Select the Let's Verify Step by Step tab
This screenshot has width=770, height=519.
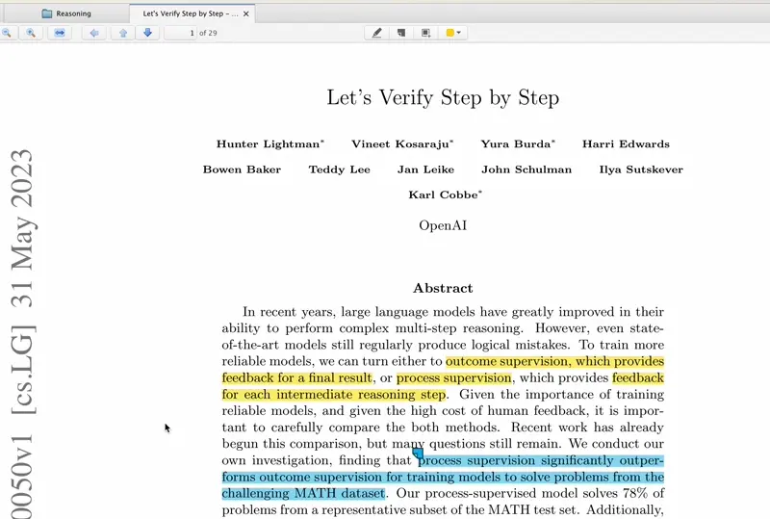point(191,13)
